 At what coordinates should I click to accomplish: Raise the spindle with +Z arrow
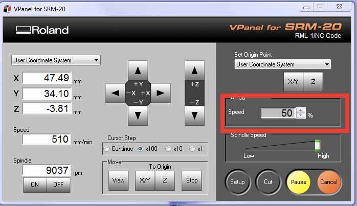pyautogui.click(x=194, y=71)
